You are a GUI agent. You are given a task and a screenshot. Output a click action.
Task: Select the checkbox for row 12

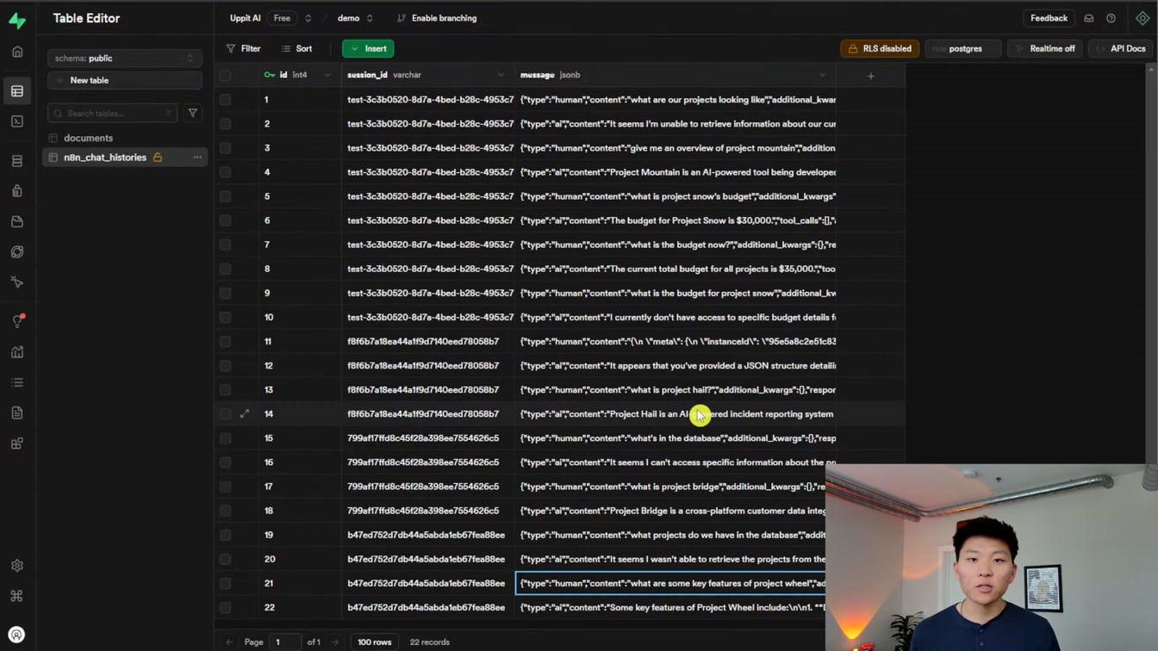pyautogui.click(x=225, y=366)
